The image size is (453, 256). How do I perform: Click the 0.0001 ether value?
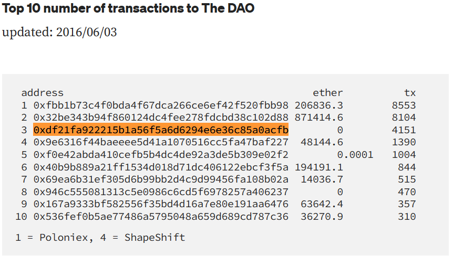pos(355,155)
